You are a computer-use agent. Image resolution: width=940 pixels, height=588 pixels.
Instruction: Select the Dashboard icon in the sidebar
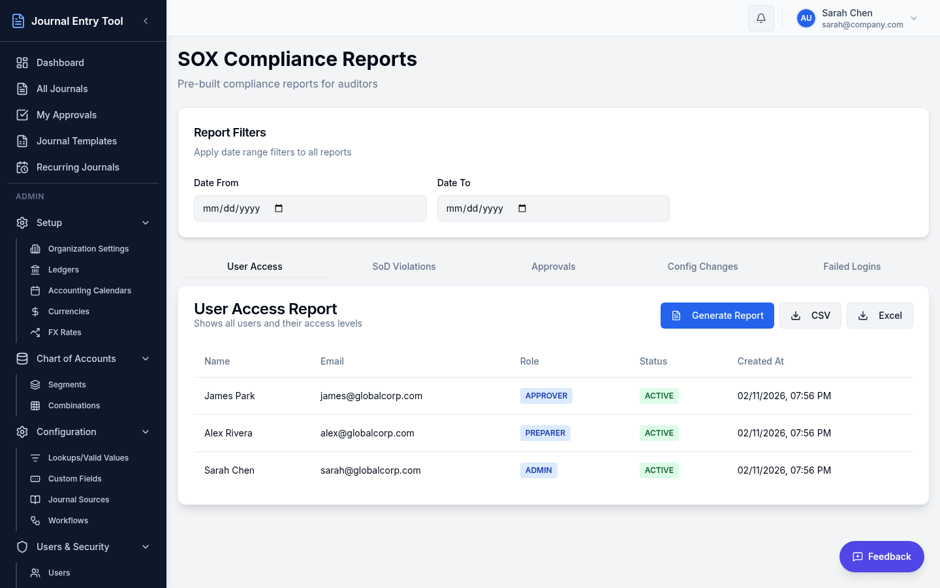(21, 63)
